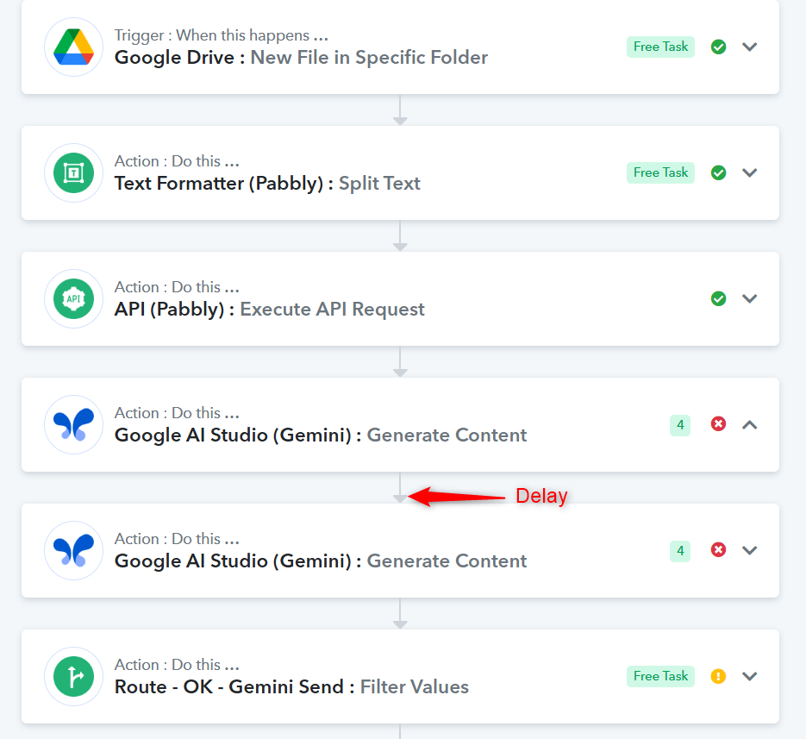This screenshot has height=739, width=806.
Task: Click the Free Task badge on the Google Drive step
Action: coord(660,47)
